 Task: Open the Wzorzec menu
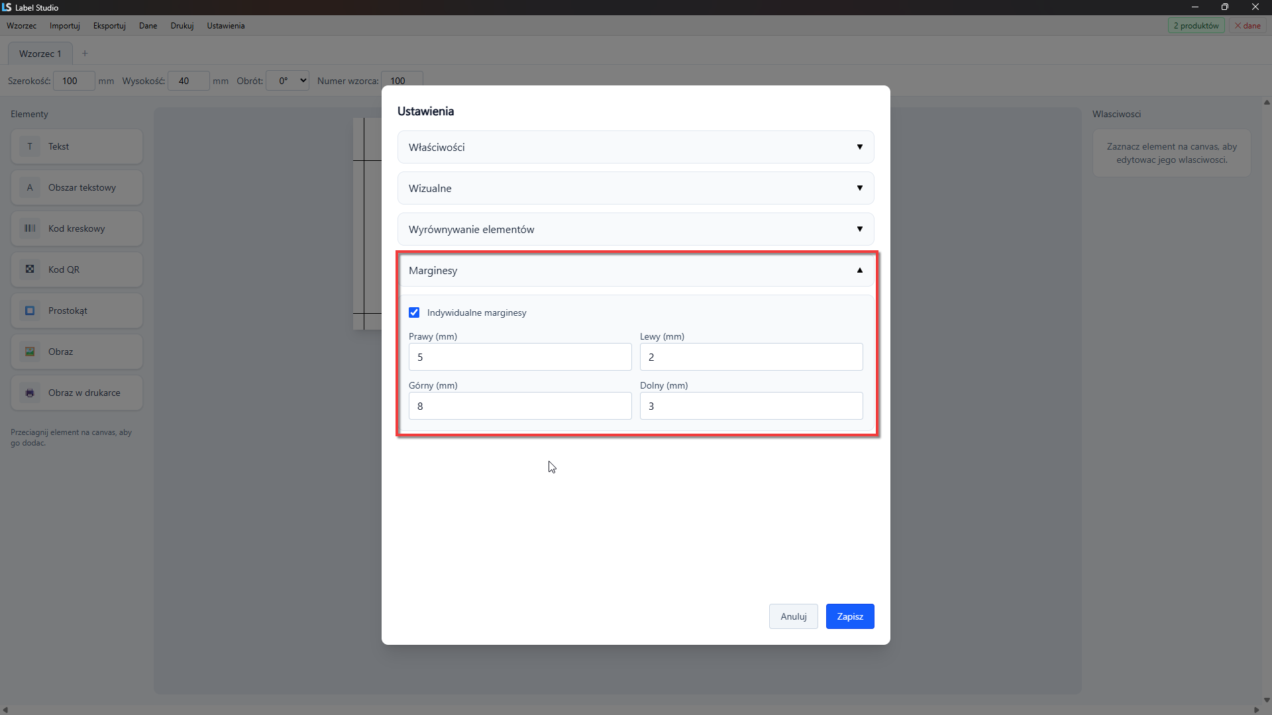tap(21, 26)
